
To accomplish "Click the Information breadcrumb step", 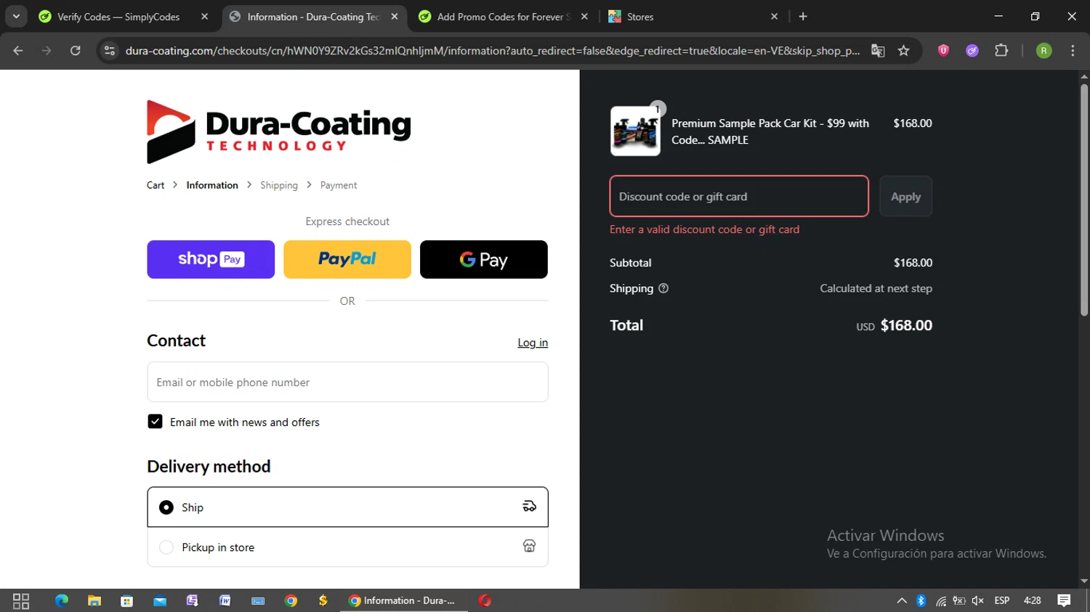I will tap(212, 185).
